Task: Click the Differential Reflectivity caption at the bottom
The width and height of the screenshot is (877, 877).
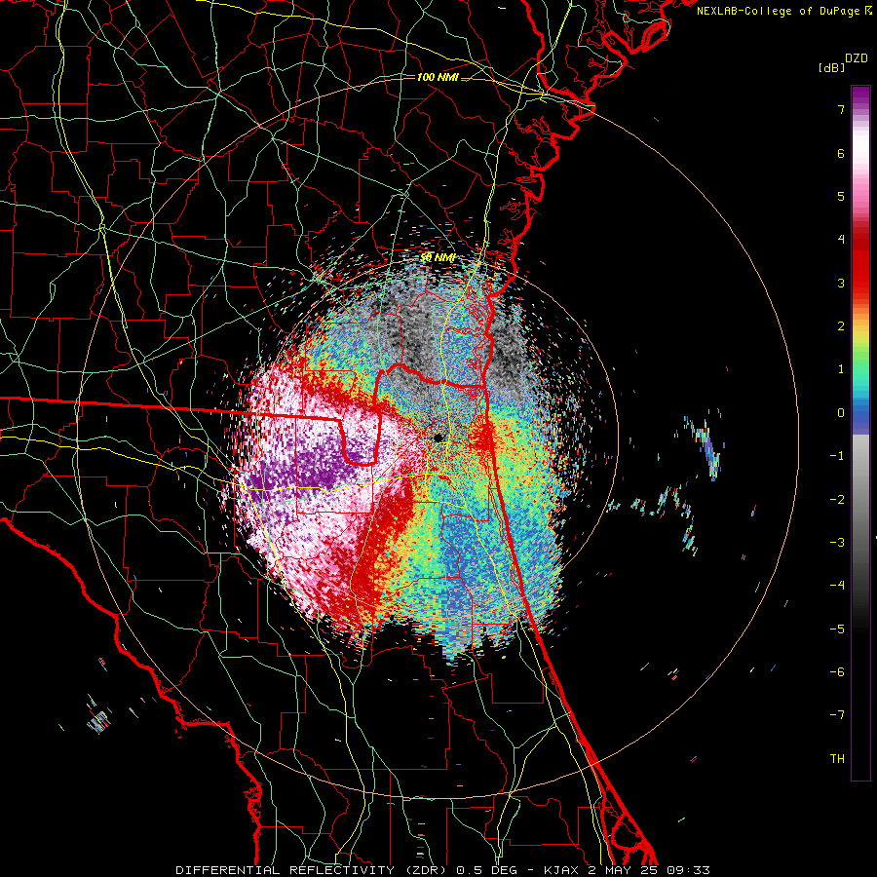Action: (x=443, y=870)
